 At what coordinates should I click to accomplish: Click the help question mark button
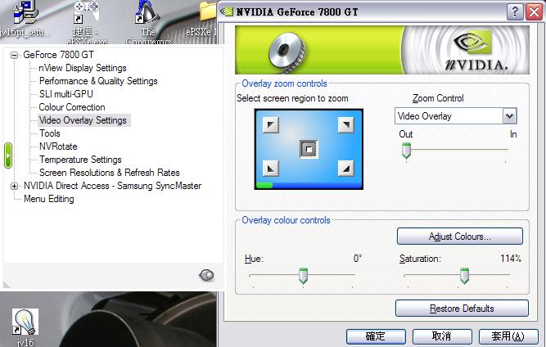click(x=515, y=11)
